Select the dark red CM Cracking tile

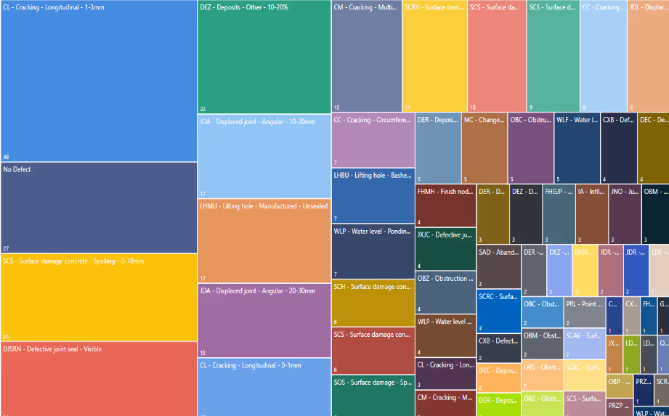coord(445,403)
